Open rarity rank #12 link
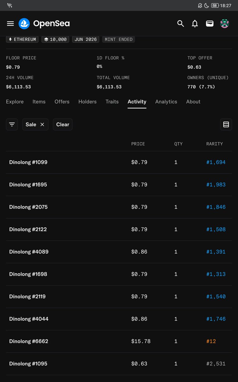The height and width of the screenshot is (382, 238). [x=211, y=341]
